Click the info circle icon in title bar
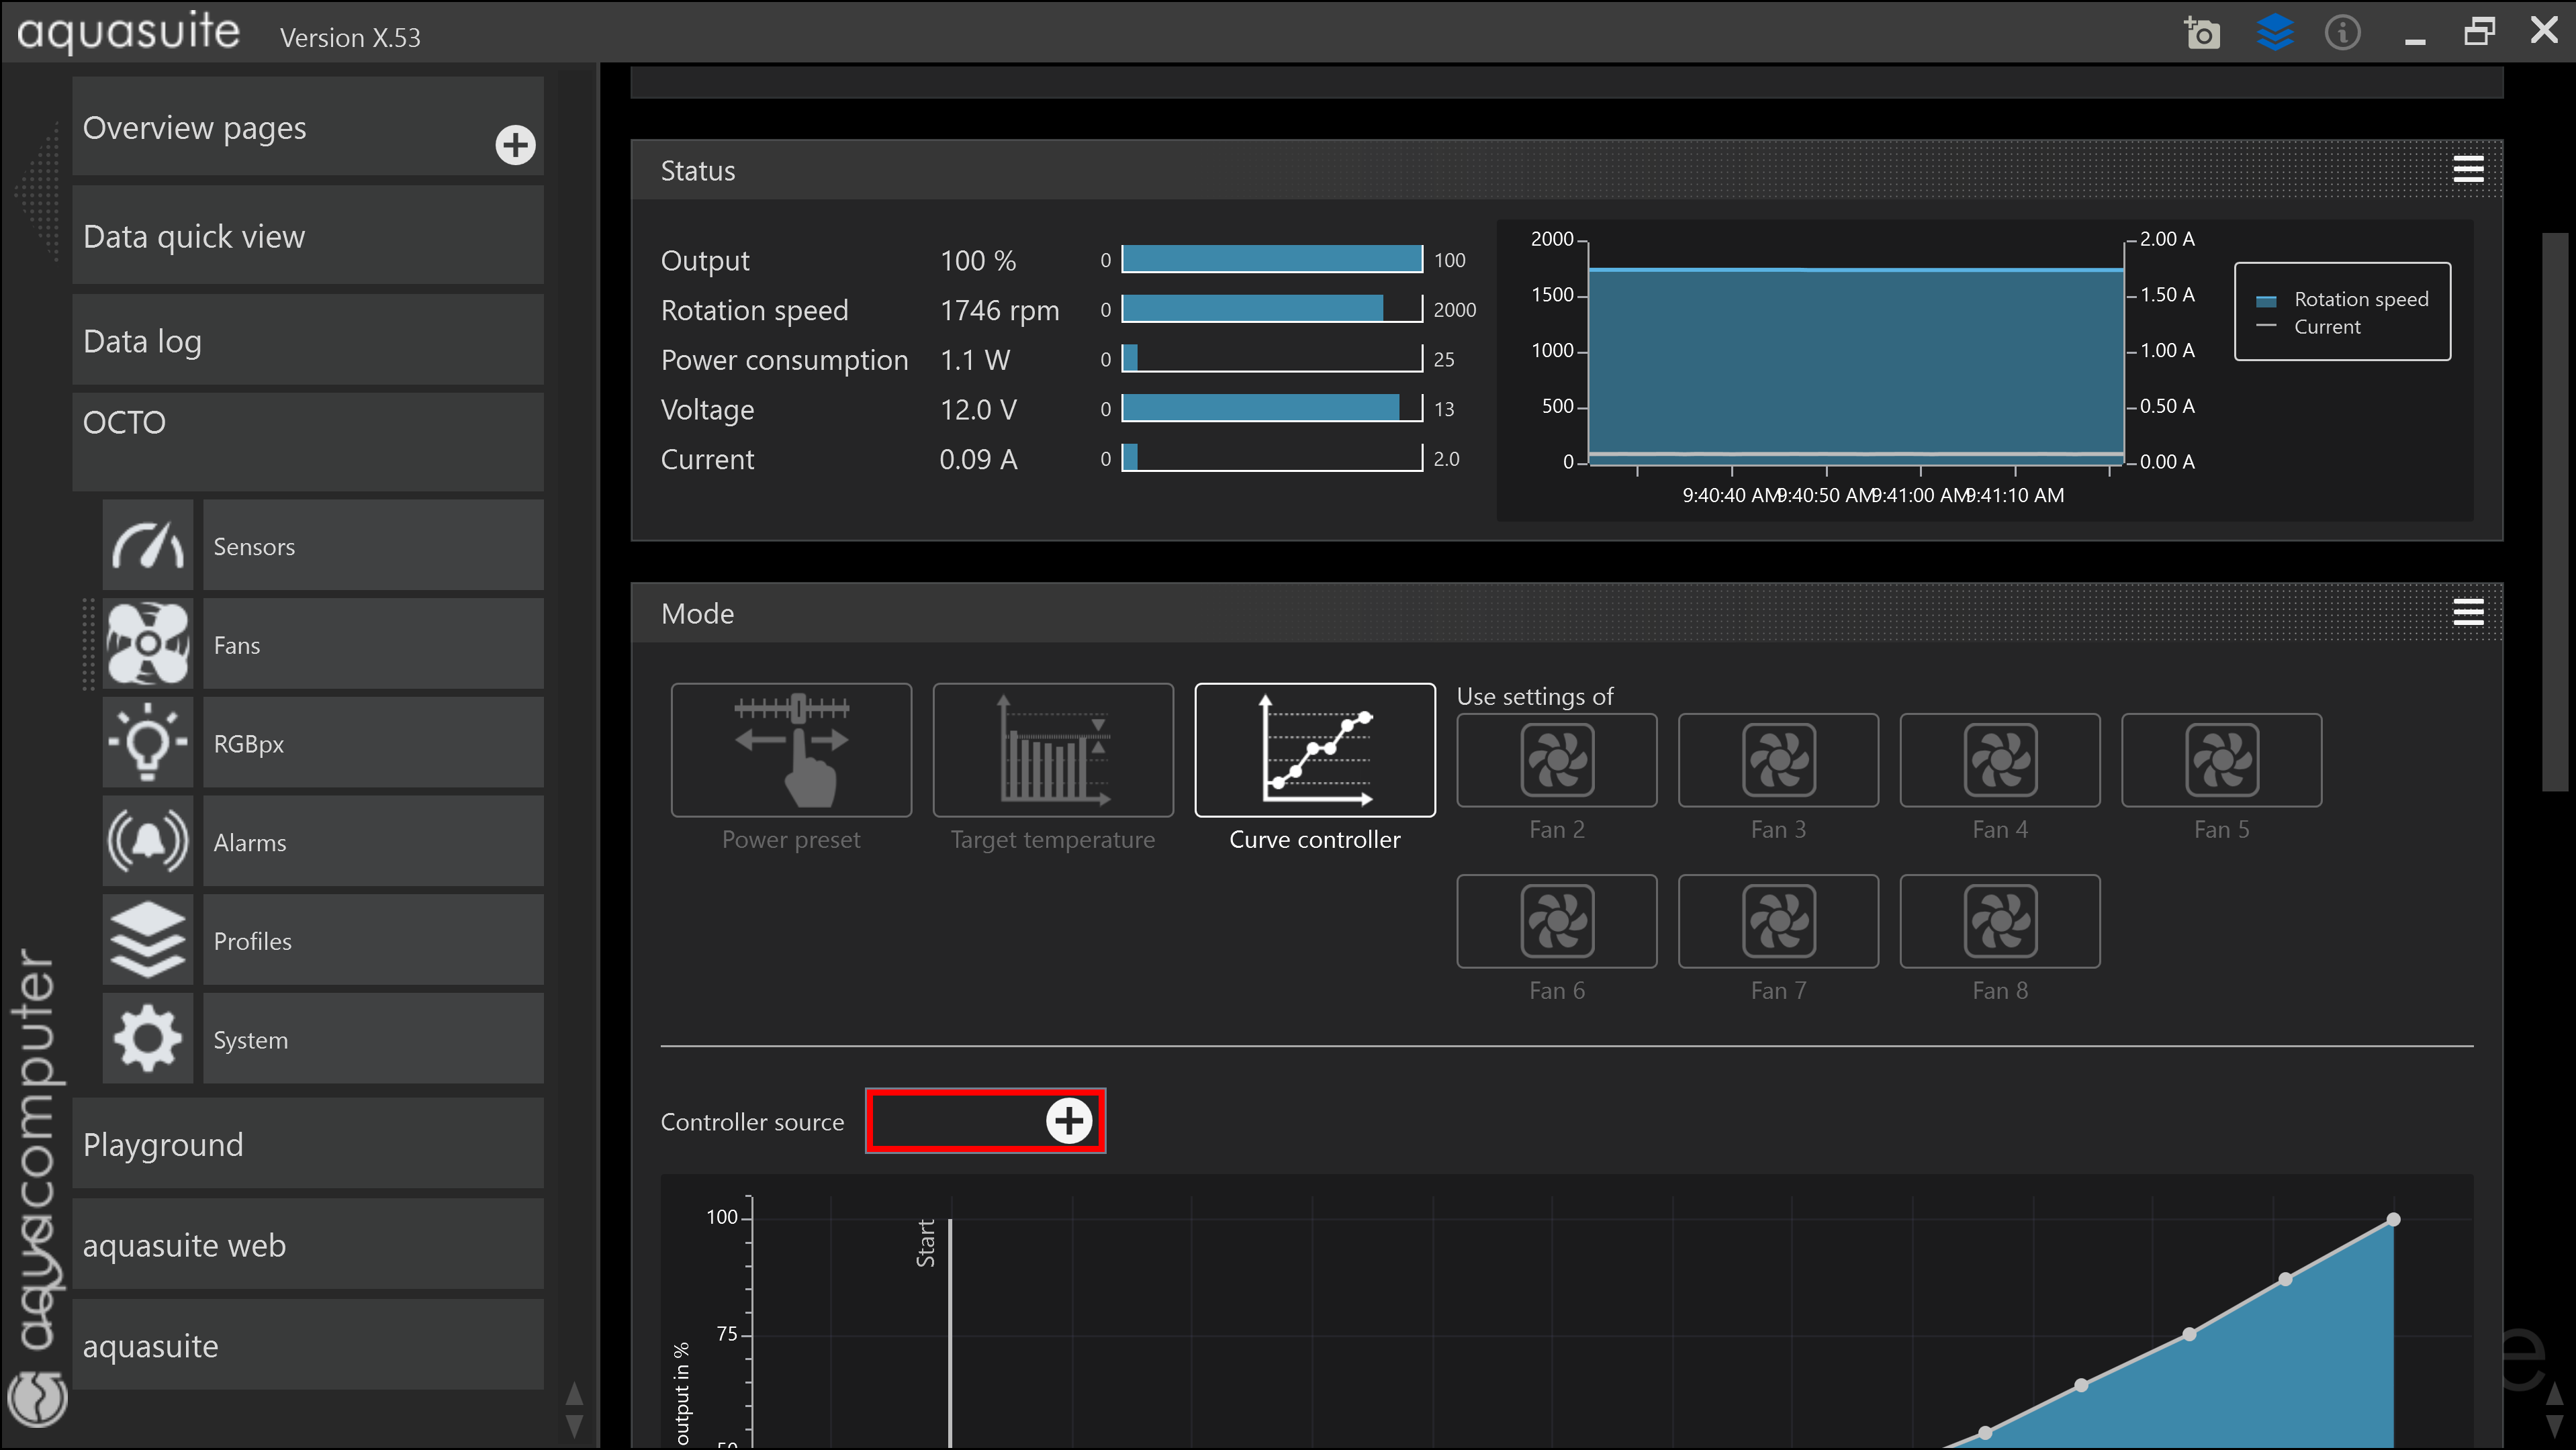Viewport: 2576px width, 1450px height. click(x=2342, y=33)
